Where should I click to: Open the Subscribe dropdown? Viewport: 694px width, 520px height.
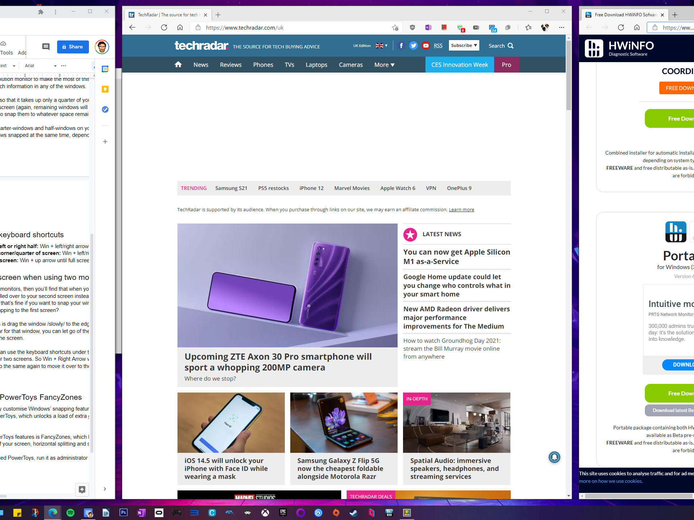[x=464, y=45]
